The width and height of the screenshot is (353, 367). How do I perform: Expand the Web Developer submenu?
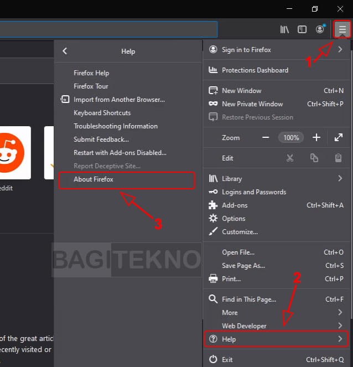tap(340, 326)
